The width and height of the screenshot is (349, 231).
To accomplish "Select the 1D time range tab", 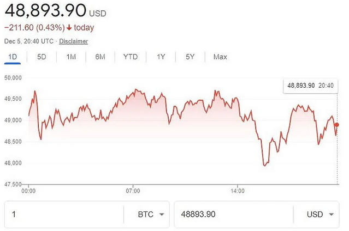I will coord(13,57).
